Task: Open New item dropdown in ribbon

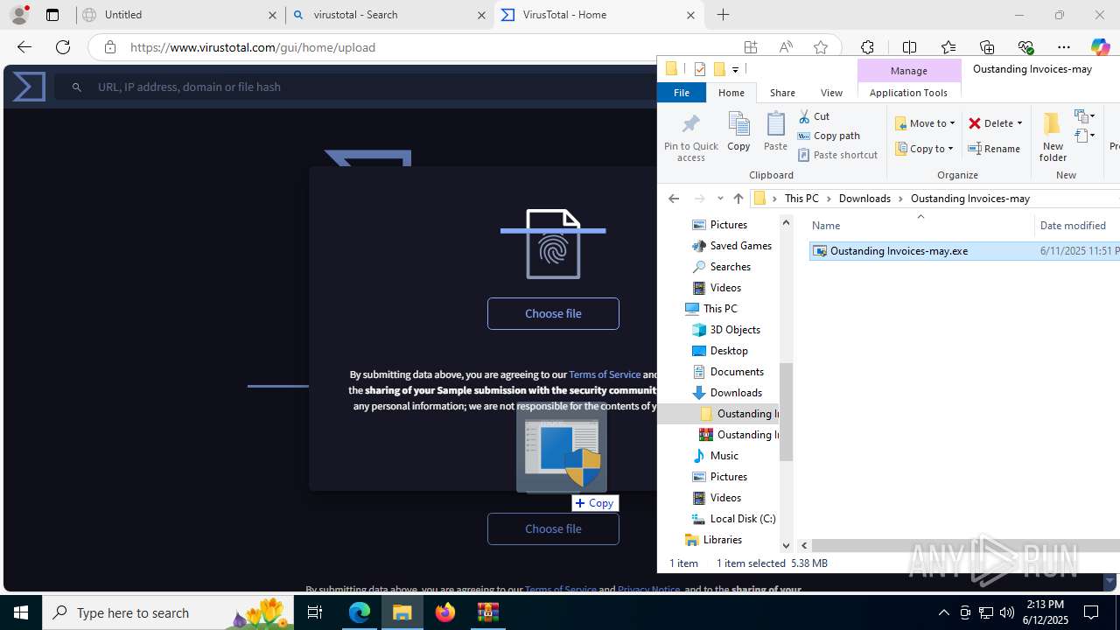Action: (1085, 116)
